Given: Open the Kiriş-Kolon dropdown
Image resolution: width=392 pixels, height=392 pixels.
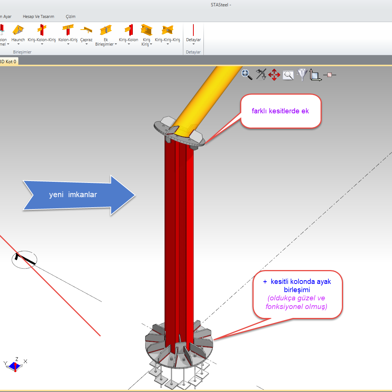Looking at the screenshot, I should tap(128, 44).
